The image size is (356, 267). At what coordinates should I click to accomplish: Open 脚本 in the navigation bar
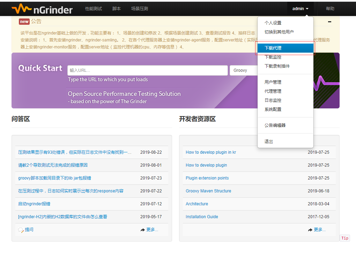[x=117, y=9]
